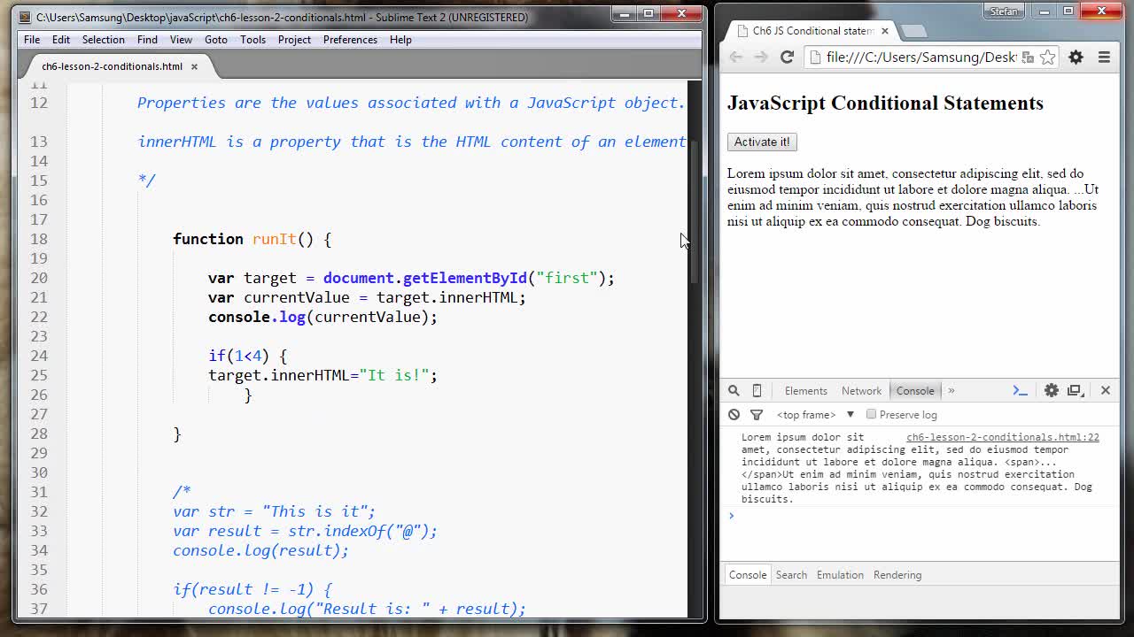
Task: Click the Stefan profile button in Chrome
Action: [1005, 12]
